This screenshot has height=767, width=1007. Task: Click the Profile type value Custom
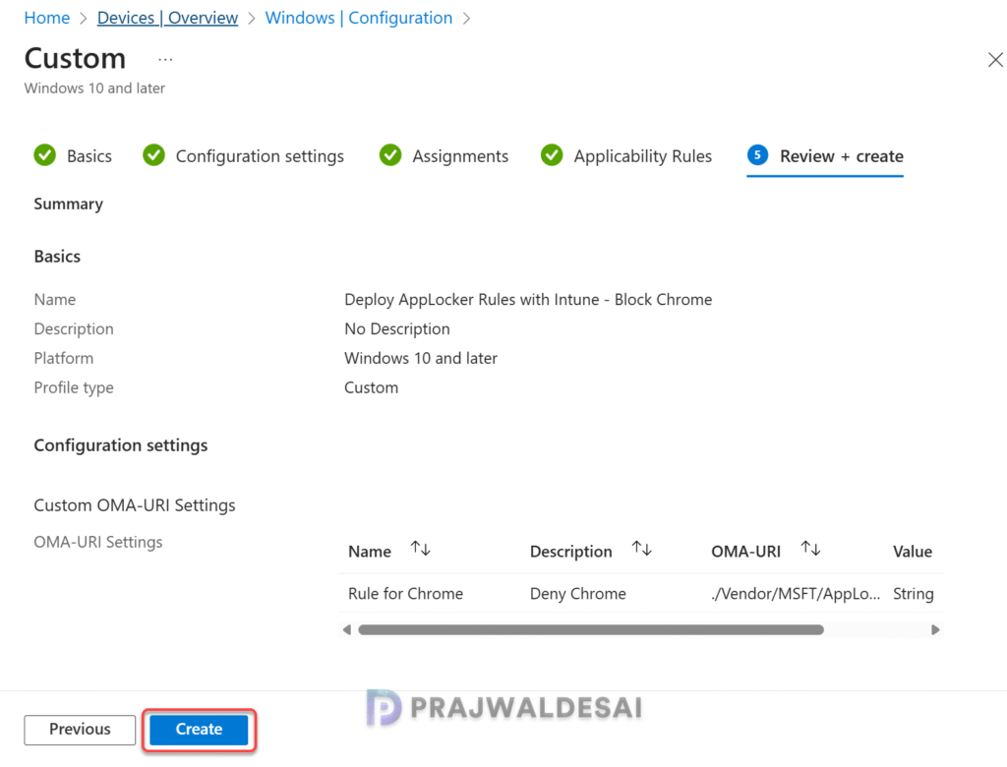[371, 387]
